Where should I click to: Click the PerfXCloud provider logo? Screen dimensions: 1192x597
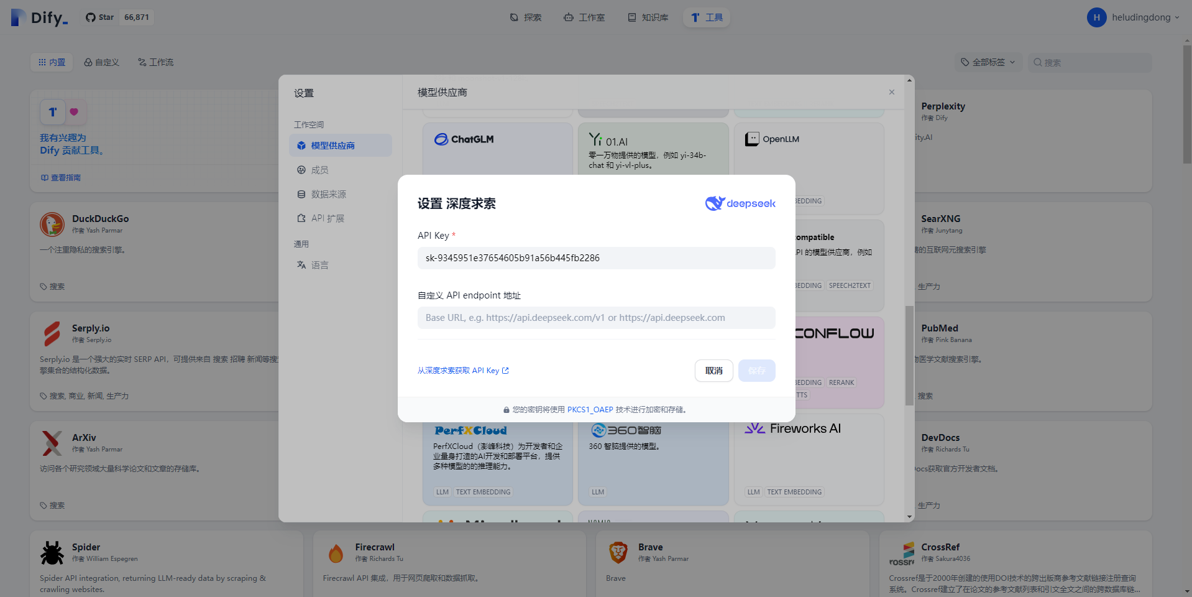[x=470, y=430]
